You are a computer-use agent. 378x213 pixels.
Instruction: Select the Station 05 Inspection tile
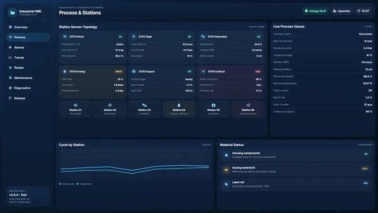(214, 109)
